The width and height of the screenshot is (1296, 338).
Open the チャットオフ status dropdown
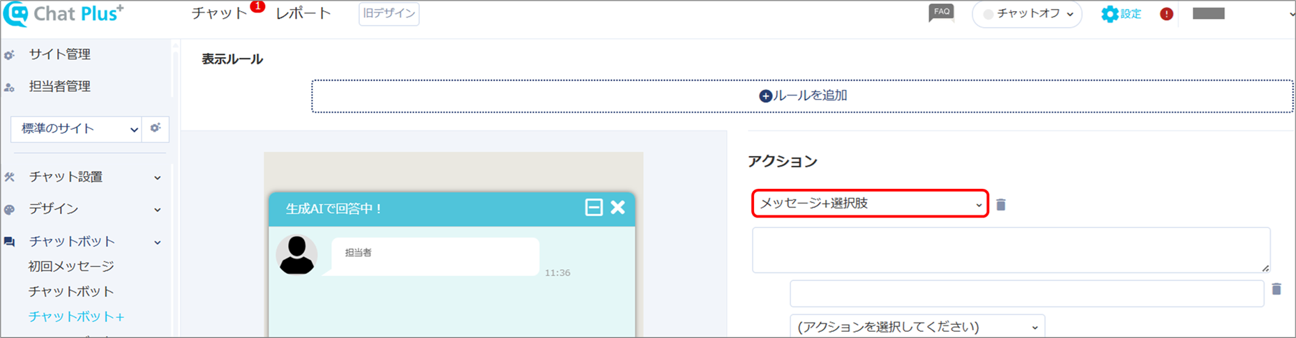[1027, 14]
